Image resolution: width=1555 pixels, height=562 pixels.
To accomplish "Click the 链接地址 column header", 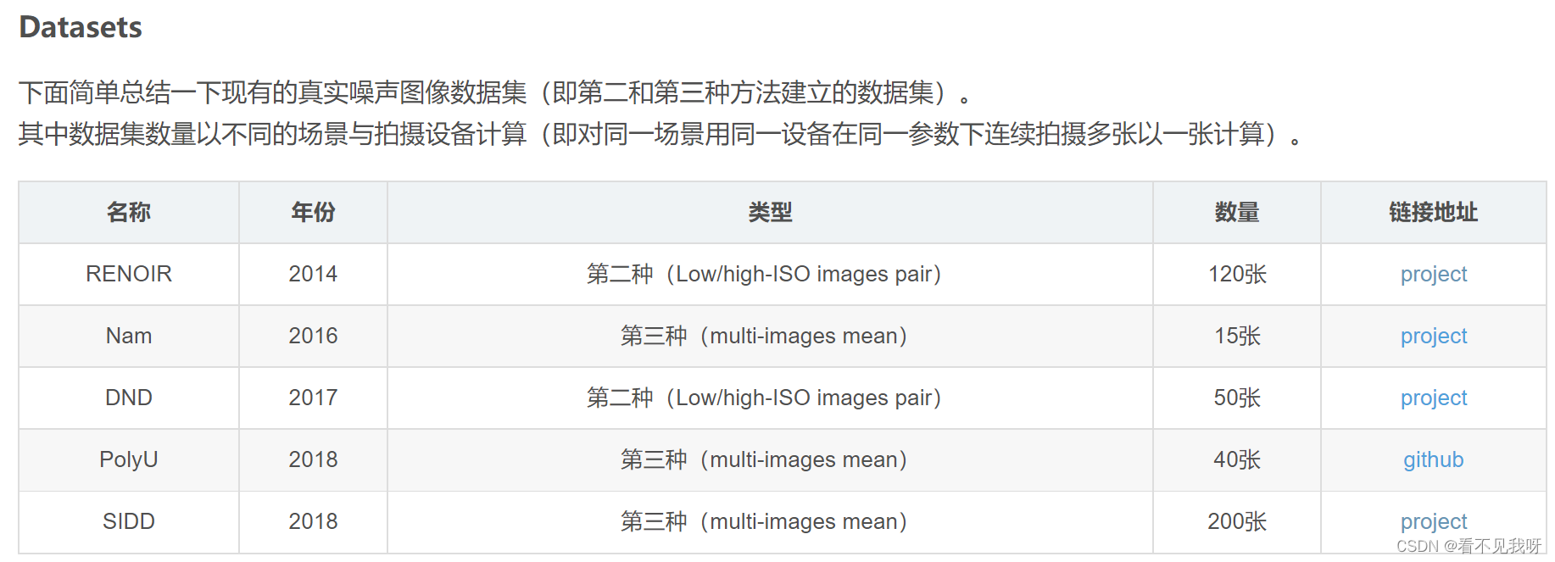I will tap(1433, 212).
